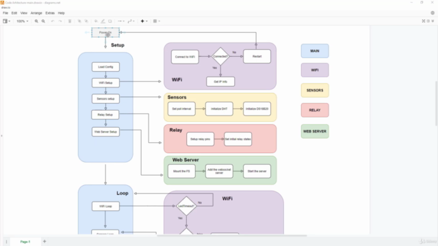This screenshot has height=246, width=438.
Task: Select the Initialize DHT node
Action: pos(219,109)
